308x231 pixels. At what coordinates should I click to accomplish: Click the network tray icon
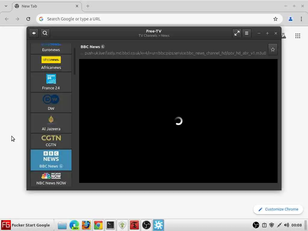tap(279, 225)
